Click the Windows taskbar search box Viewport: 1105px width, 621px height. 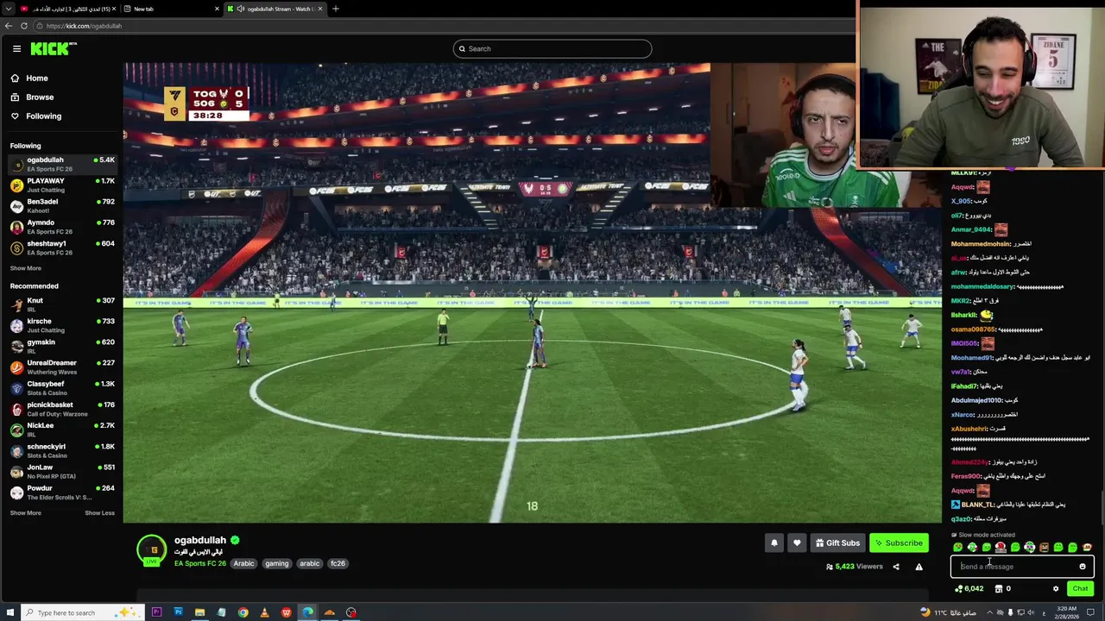coord(82,612)
